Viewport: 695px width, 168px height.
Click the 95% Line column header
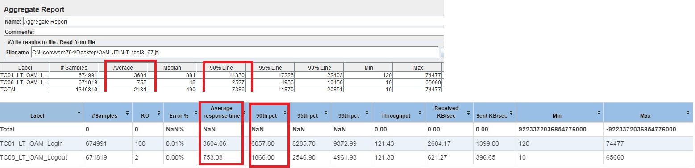pos(270,67)
